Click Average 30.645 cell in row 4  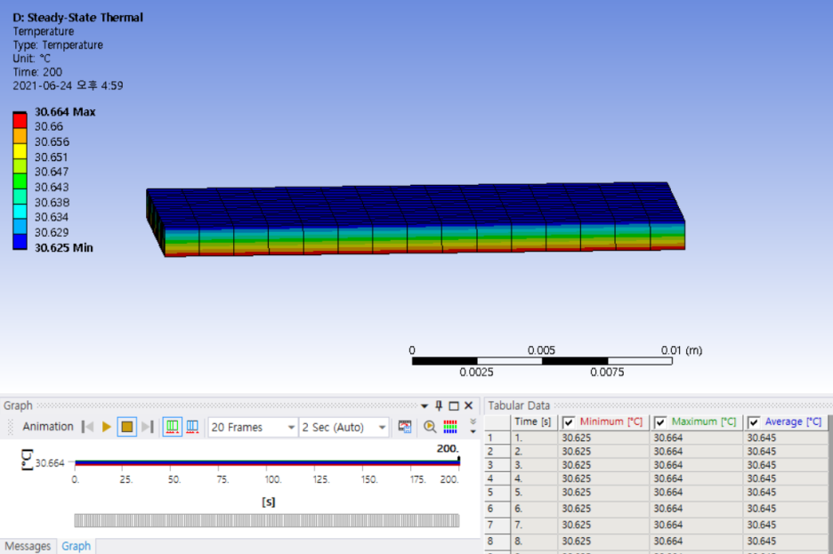pyautogui.click(x=786, y=478)
